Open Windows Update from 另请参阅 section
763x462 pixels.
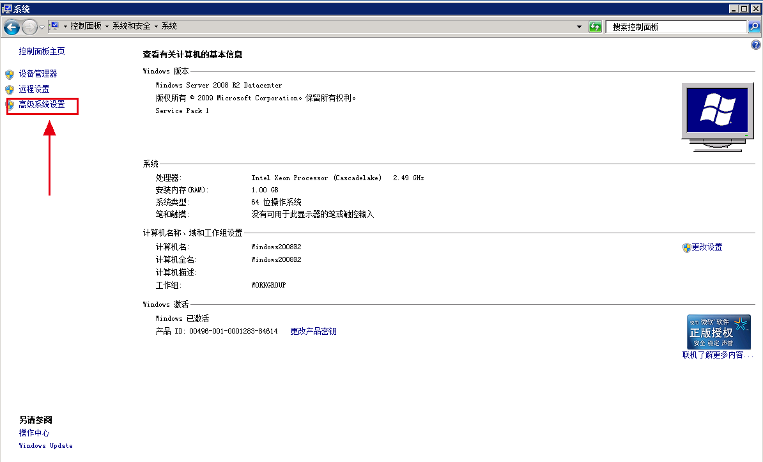pyautogui.click(x=45, y=445)
